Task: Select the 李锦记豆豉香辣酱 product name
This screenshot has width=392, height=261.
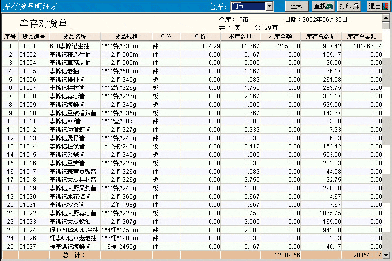Action: (x=73, y=113)
